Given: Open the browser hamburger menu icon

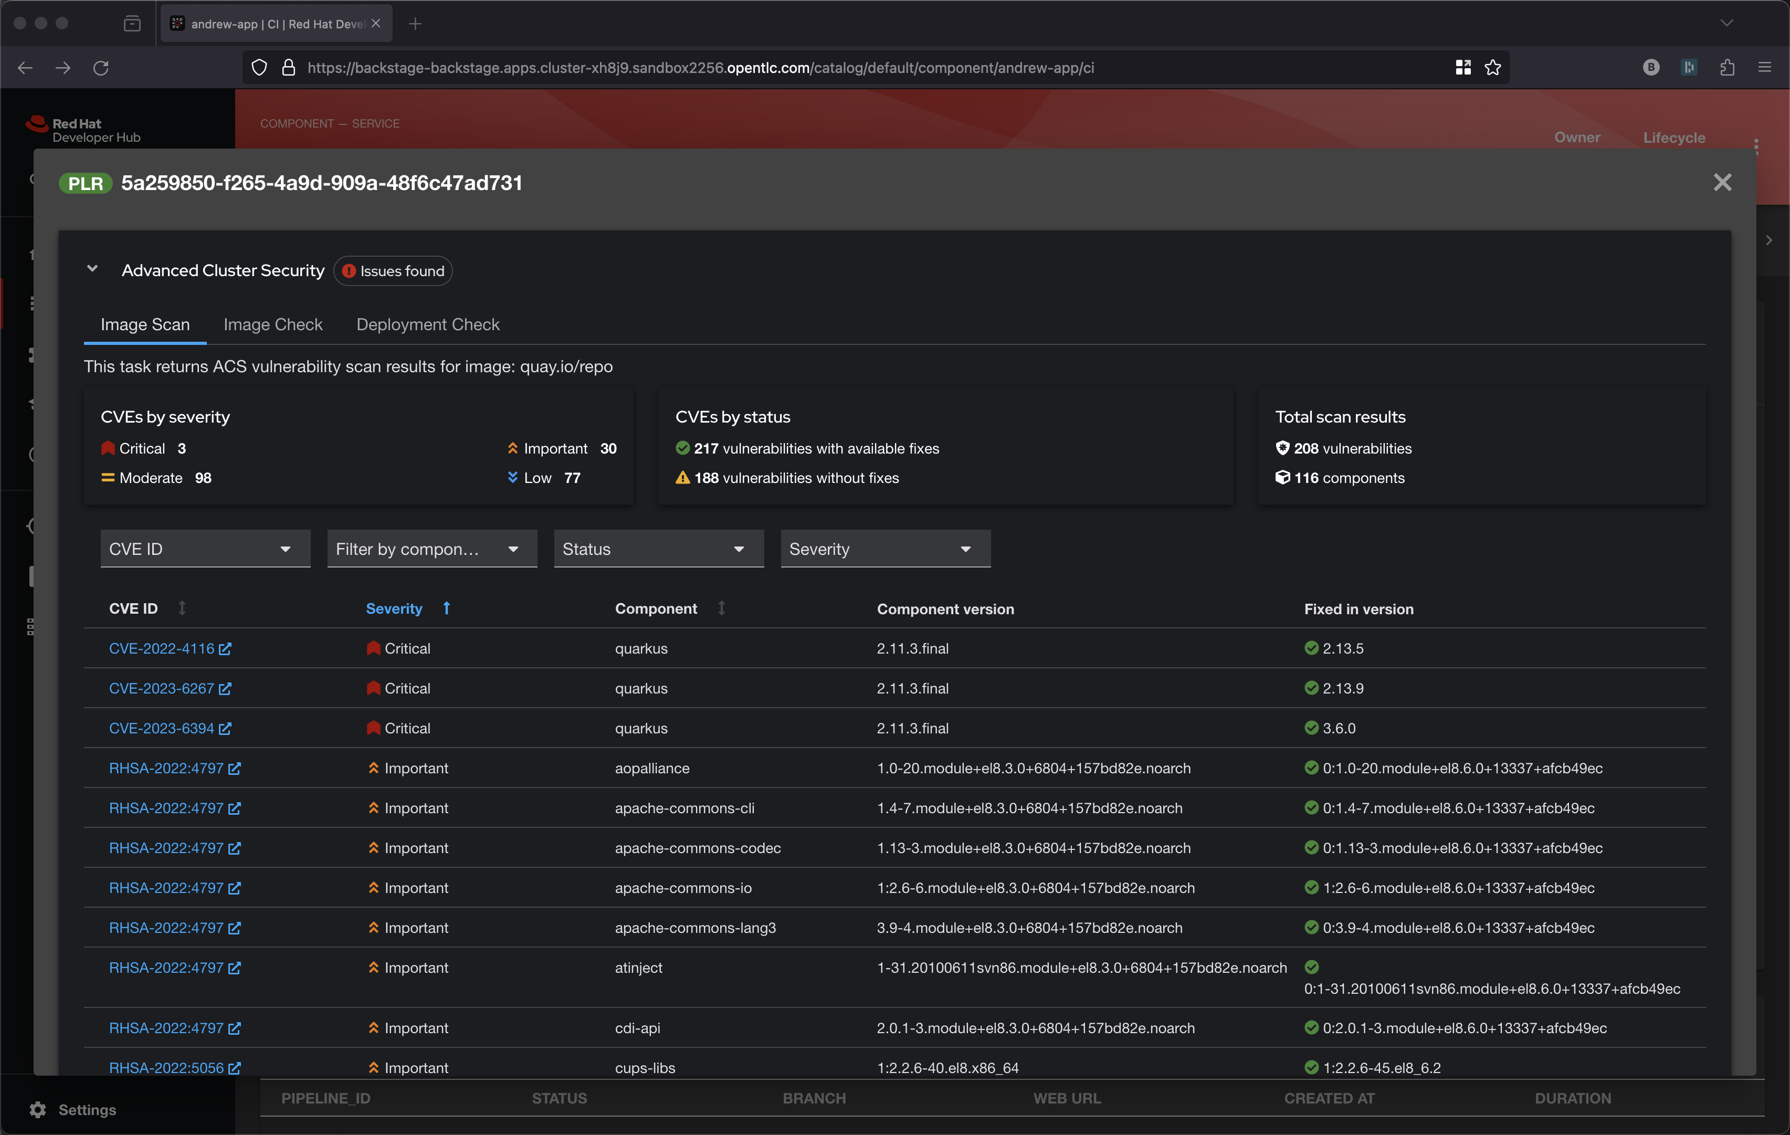Looking at the screenshot, I should pos(1765,68).
